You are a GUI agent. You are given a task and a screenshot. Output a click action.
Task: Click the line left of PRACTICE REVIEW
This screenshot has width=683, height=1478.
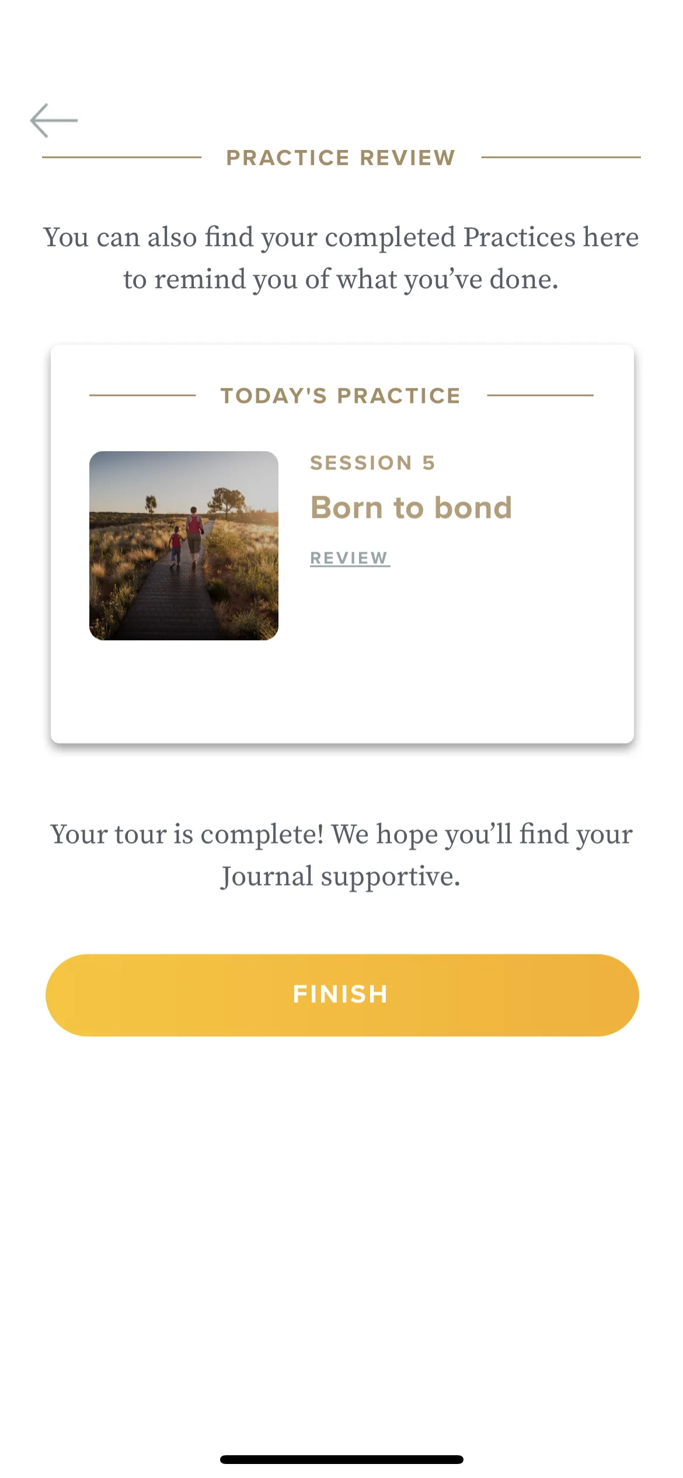(121, 157)
